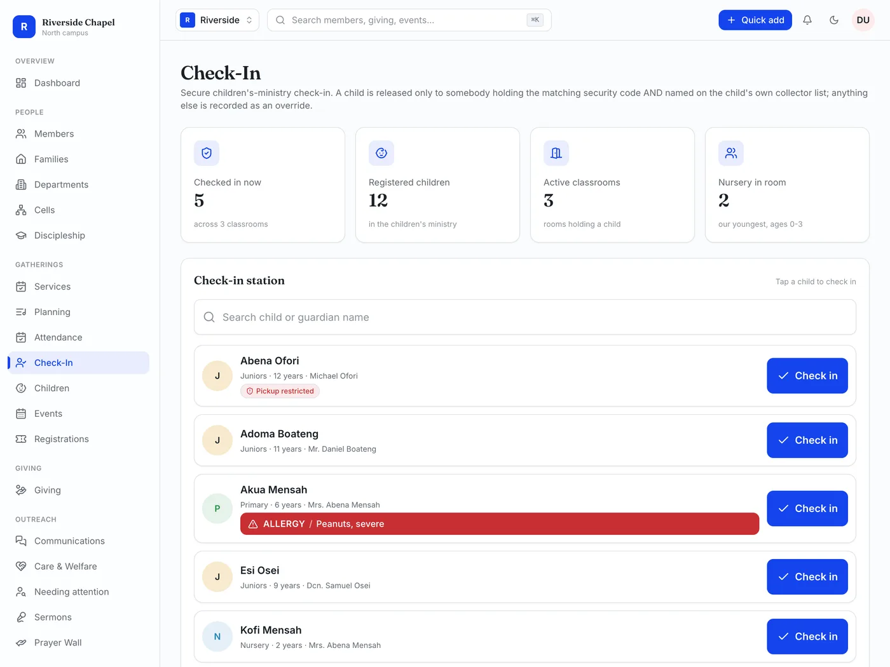
Task: Open Dashboard from the sidebar
Action: [x=79, y=83]
